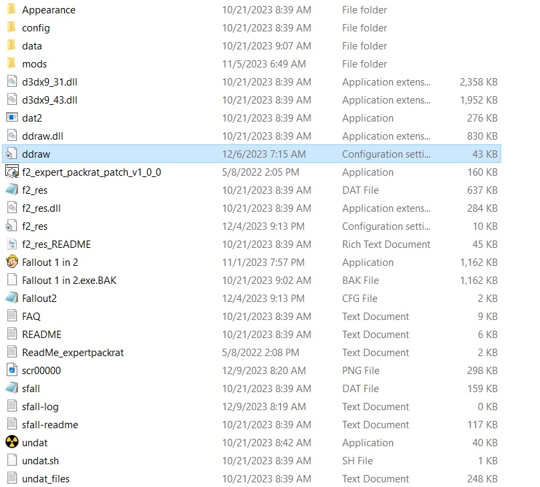This screenshot has height=487, width=540.
Task: Click the BAK File type label
Action: (x=360, y=280)
